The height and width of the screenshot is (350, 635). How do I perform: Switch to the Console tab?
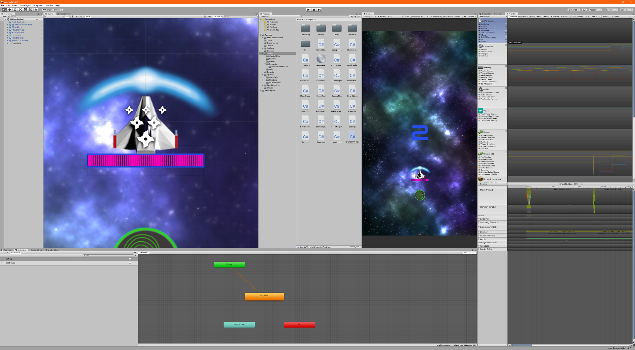7,250
